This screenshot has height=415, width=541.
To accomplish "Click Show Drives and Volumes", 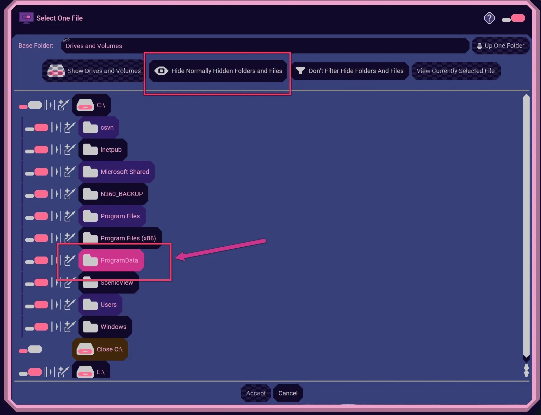I will (x=93, y=71).
